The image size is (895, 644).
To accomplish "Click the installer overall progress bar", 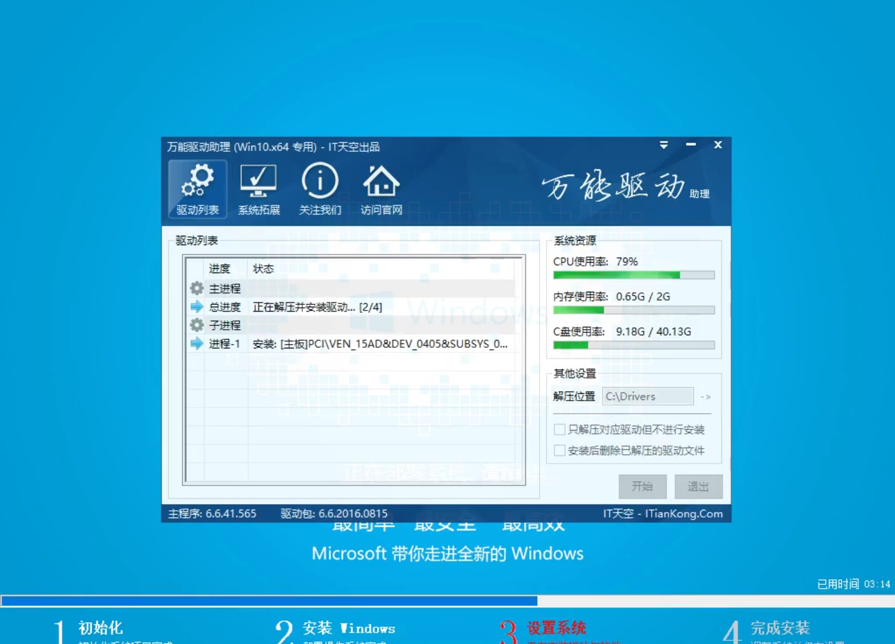I will point(447,600).
